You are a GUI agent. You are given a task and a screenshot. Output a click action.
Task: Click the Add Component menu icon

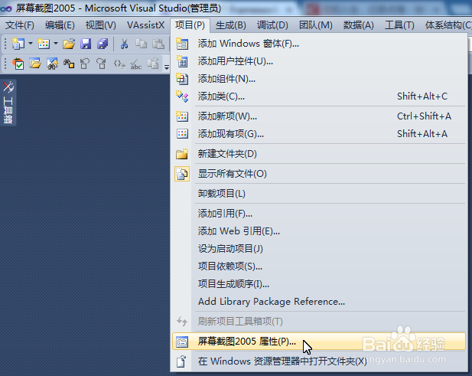tap(182, 79)
